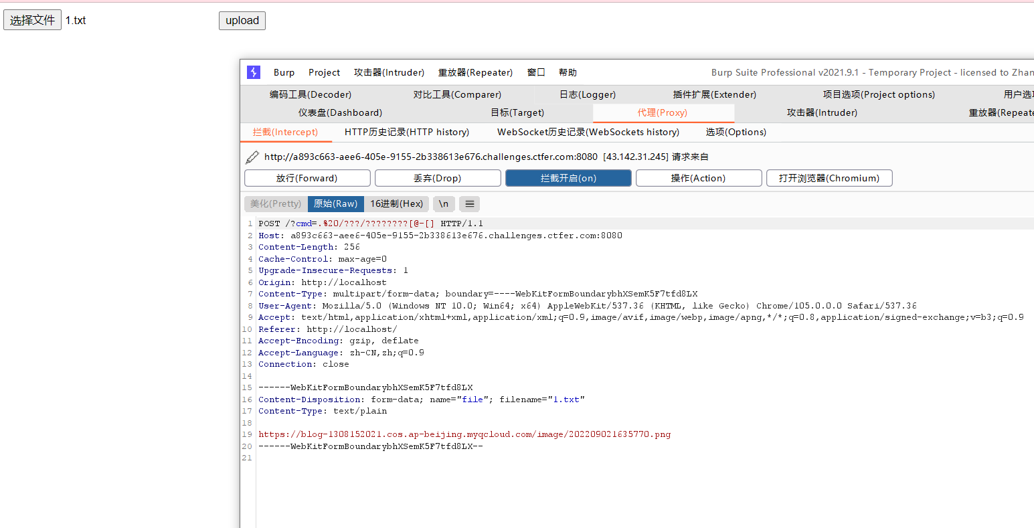Click the Origin: http://localhost line
Screen dimensions: 1034x528
pyautogui.click(x=323, y=282)
